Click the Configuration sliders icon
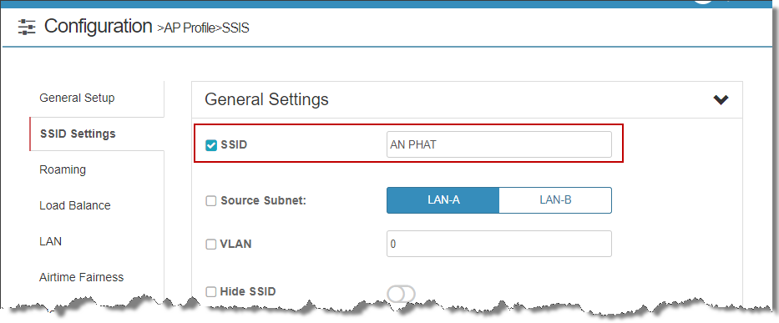Viewport: 779px width, 323px height. pos(27,27)
